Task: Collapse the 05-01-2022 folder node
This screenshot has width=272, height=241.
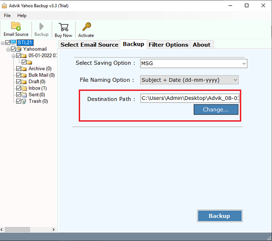Action: (x=14, y=56)
